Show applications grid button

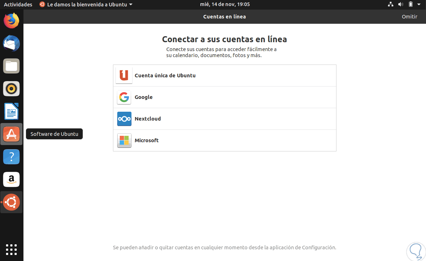coord(11,250)
